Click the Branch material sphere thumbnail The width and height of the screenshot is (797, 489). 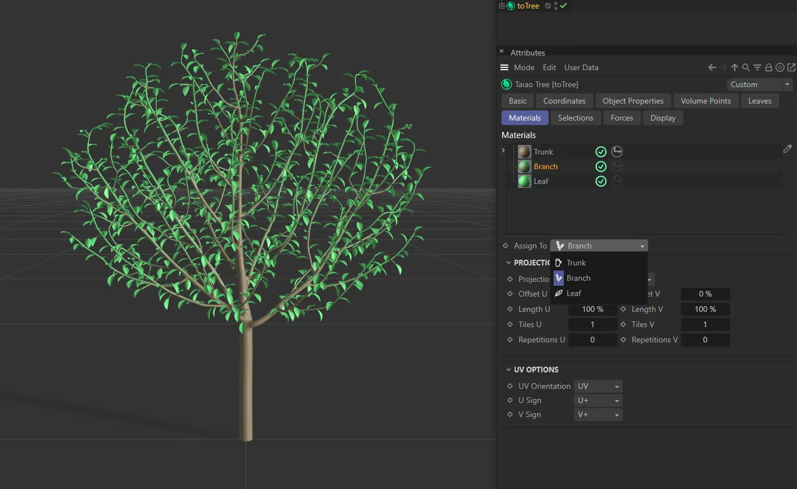pyautogui.click(x=524, y=166)
